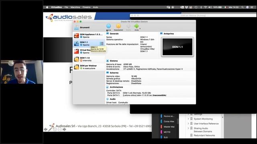Screen dimensions: 257x144
Task: Select the Nuova se... item in dark sidebar
Action: [169, 116]
